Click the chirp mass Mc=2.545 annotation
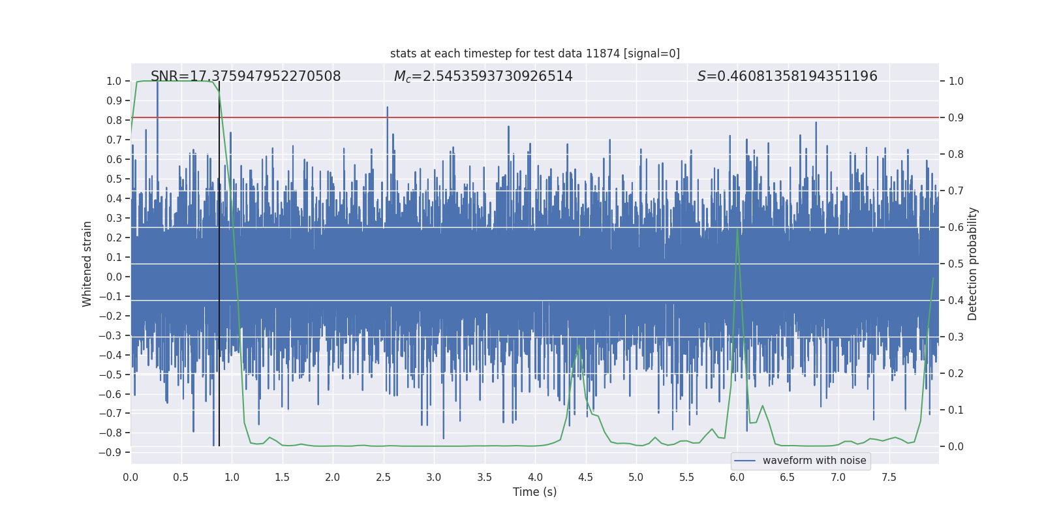 [483, 76]
